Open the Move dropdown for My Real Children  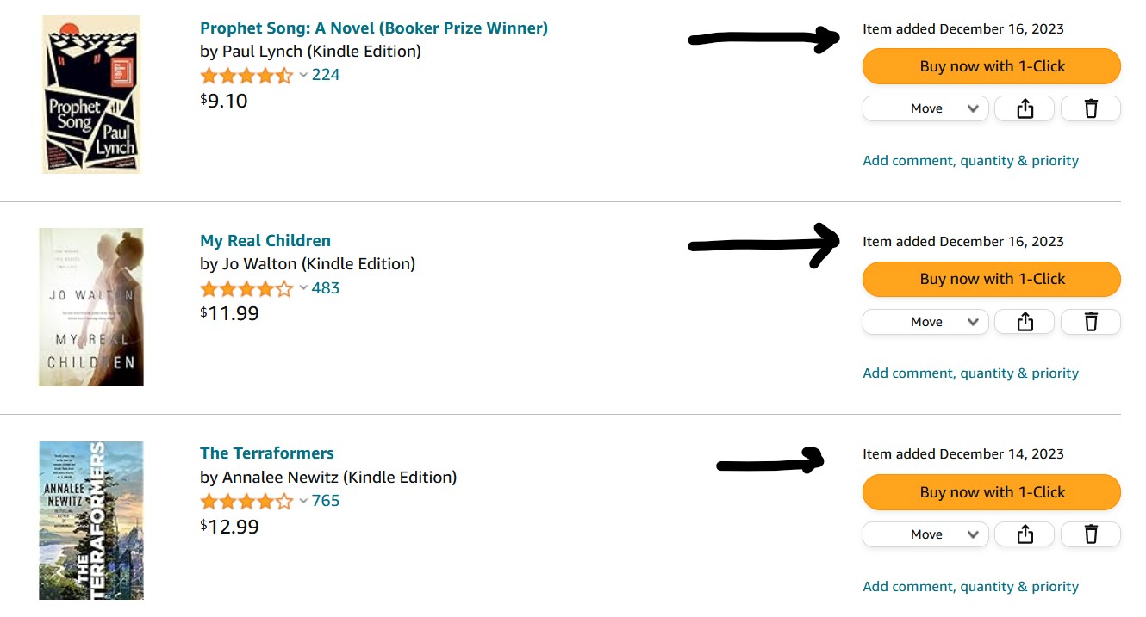[x=925, y=321]
